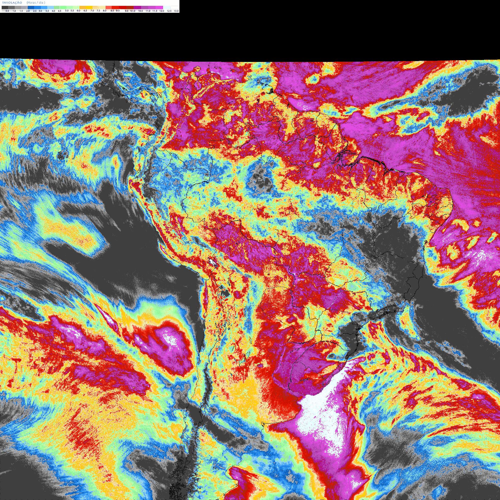This screenshot has width=500, height=500.
Task: Click the 5.0 legend value
Action: pyautogui.click(x=67, y=11)
